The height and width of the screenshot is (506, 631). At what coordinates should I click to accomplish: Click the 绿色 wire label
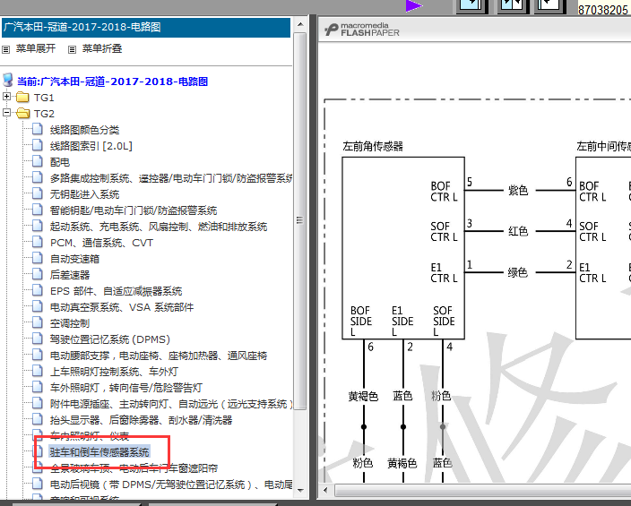tap(518, 272)
